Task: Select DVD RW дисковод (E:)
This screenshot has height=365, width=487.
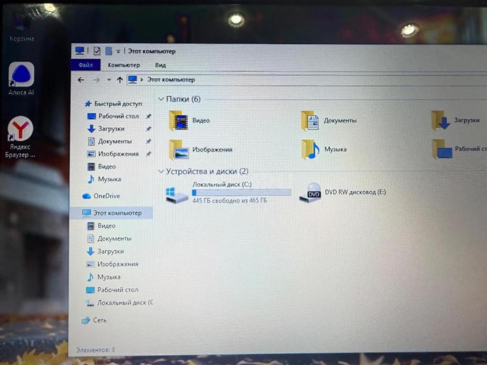Action: (342, 193)
